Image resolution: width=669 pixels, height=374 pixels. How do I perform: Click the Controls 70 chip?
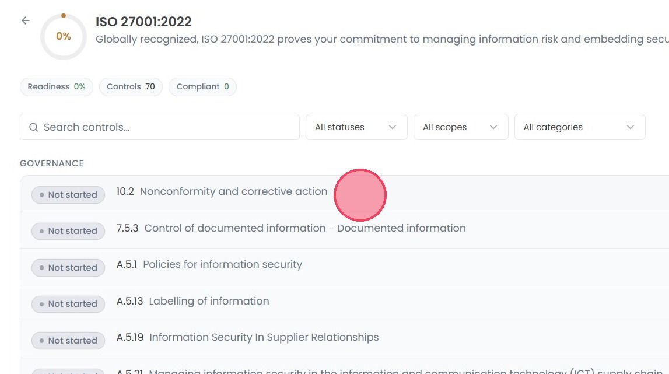131,87
